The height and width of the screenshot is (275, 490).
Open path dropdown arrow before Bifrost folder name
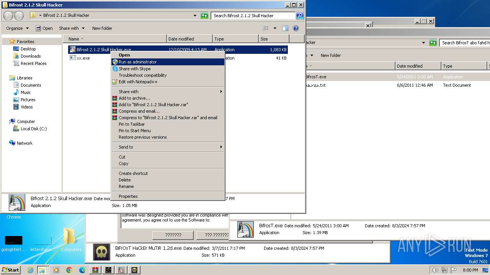[x=40, y=16]
